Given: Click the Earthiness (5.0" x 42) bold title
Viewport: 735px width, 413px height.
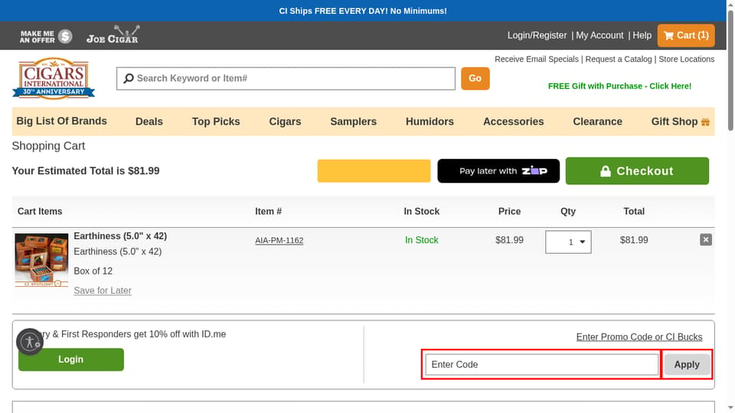Looking at the screenshot, I should click(x=120, y=236).
